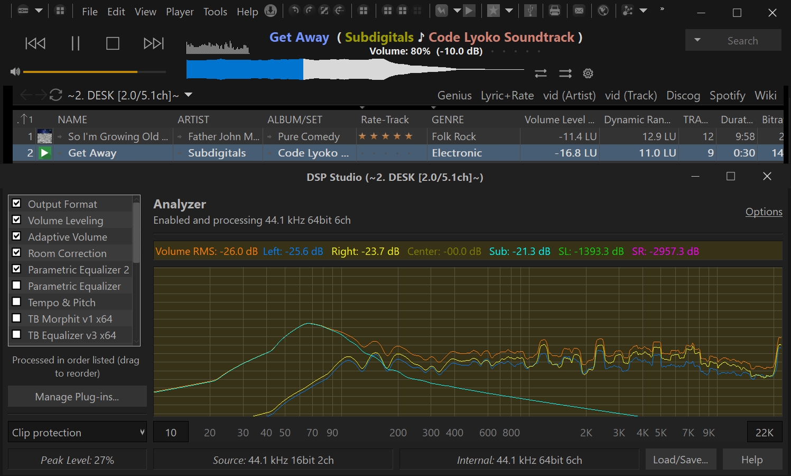Open the Lyric+Rate link
The width and height of the screenshot is (791, 476).
coord(507,96)
